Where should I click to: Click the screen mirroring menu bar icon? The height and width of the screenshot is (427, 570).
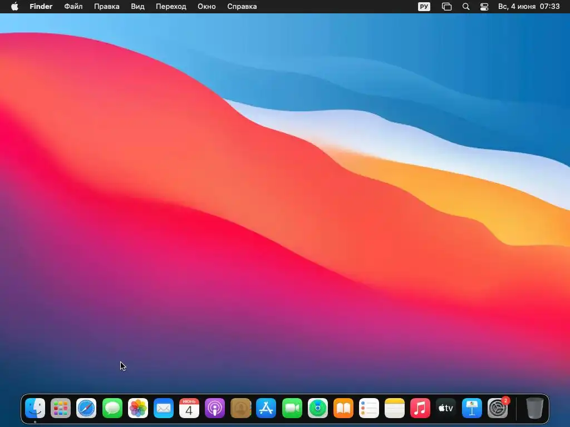pos(446,7)
